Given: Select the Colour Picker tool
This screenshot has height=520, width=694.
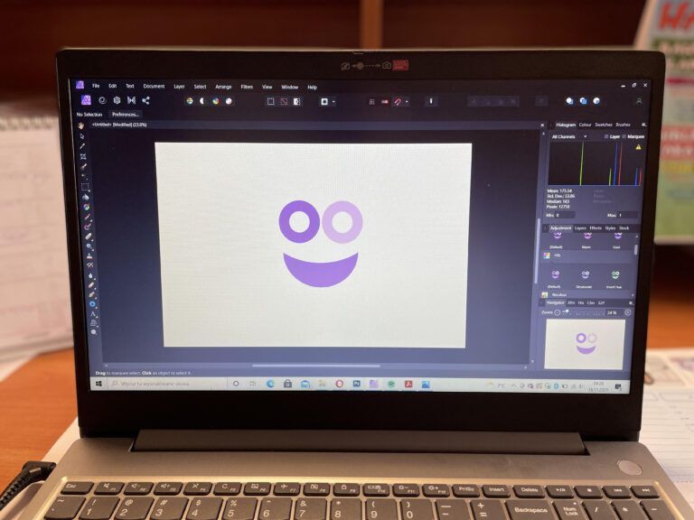Looking at the screenshot, I should [82, 146].
